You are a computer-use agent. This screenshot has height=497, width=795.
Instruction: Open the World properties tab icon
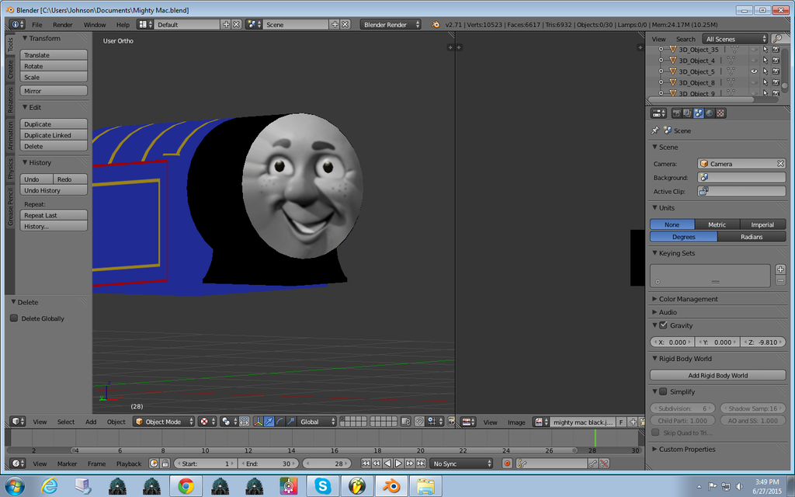tap(710, 113)
